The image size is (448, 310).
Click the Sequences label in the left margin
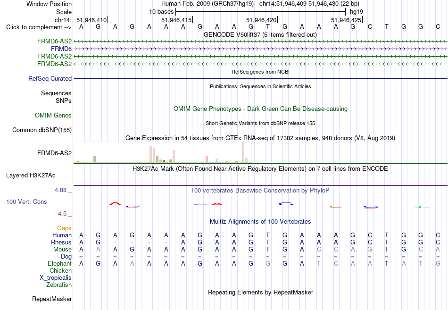56,93
